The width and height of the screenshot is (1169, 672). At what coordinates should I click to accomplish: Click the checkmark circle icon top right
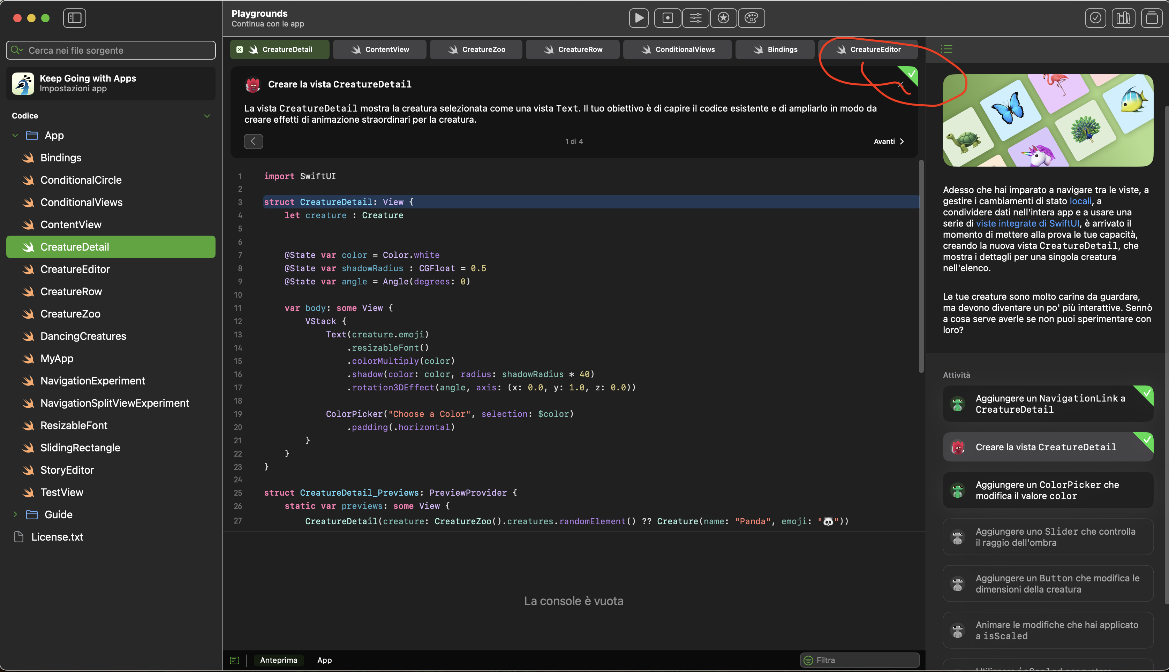click(1095, 18)
